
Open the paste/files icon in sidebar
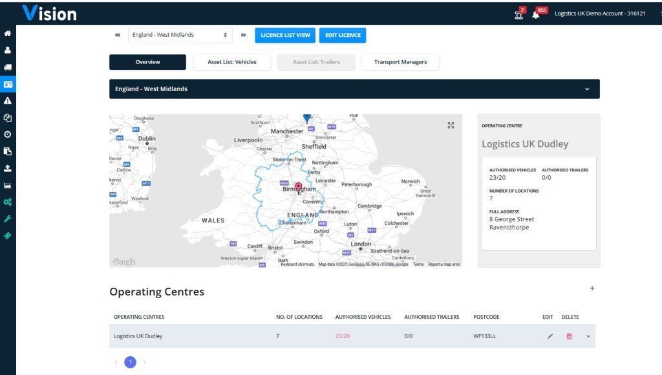(x=8, y=151)
